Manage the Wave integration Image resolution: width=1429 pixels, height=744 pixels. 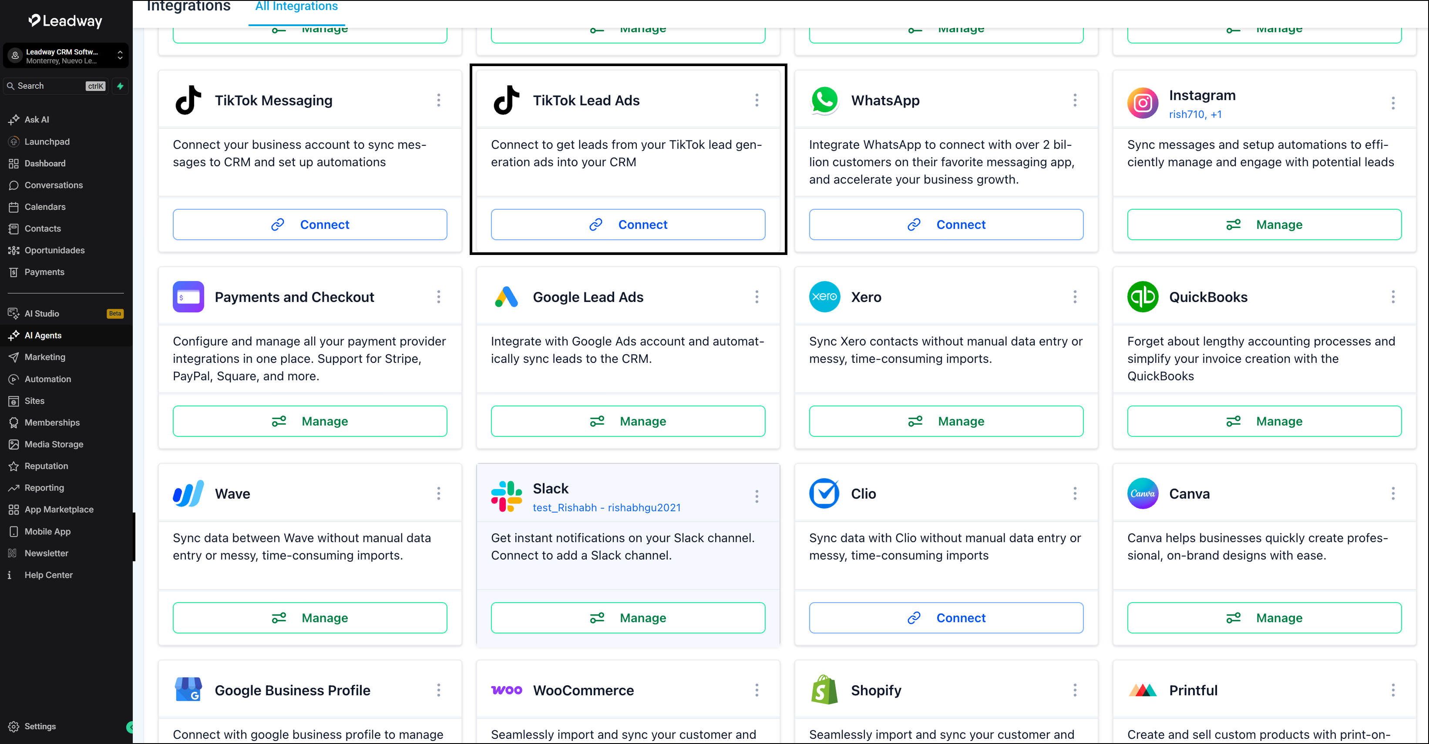pos(310,618)
